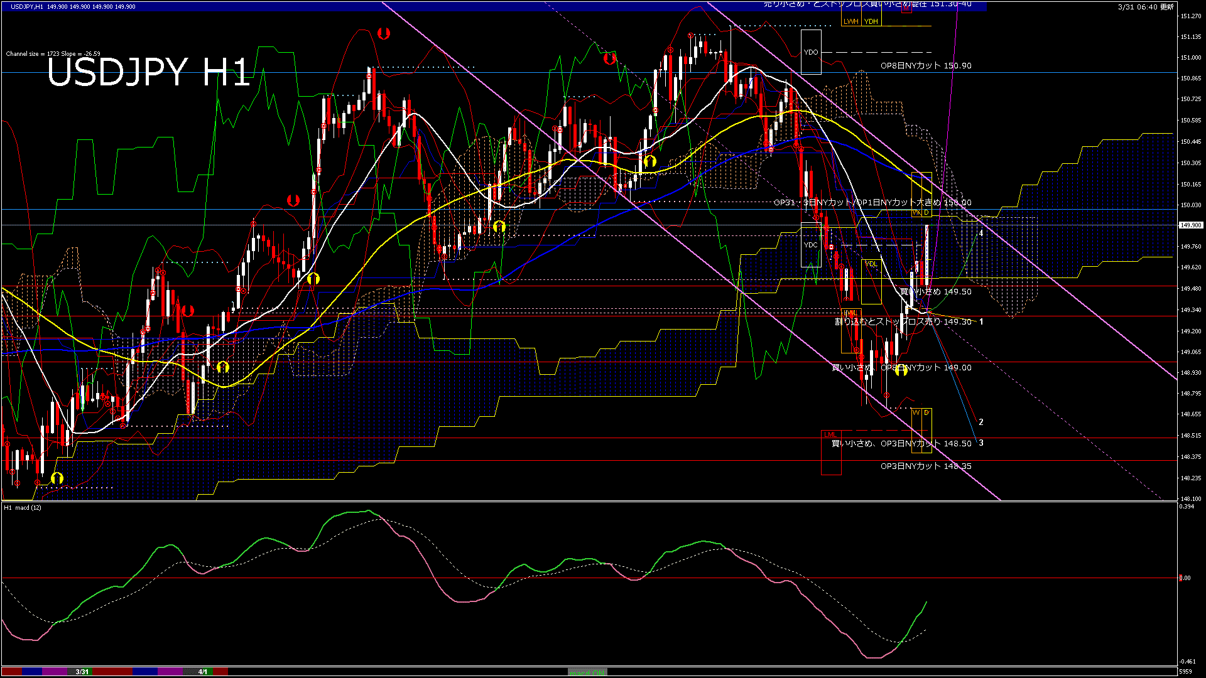Click the YDH yesterday-high label

[x=871, y=21]
